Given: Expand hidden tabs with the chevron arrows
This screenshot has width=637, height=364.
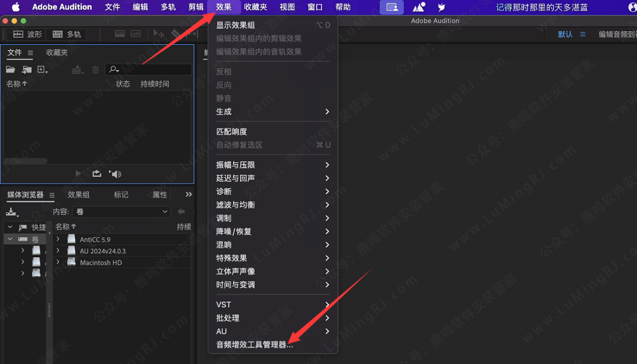Looking at the screenshot, I should [188, 194].
